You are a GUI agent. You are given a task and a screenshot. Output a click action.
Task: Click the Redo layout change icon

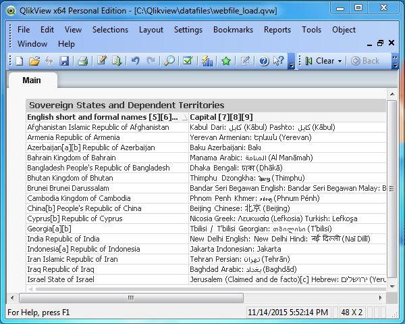click(151, 61)
